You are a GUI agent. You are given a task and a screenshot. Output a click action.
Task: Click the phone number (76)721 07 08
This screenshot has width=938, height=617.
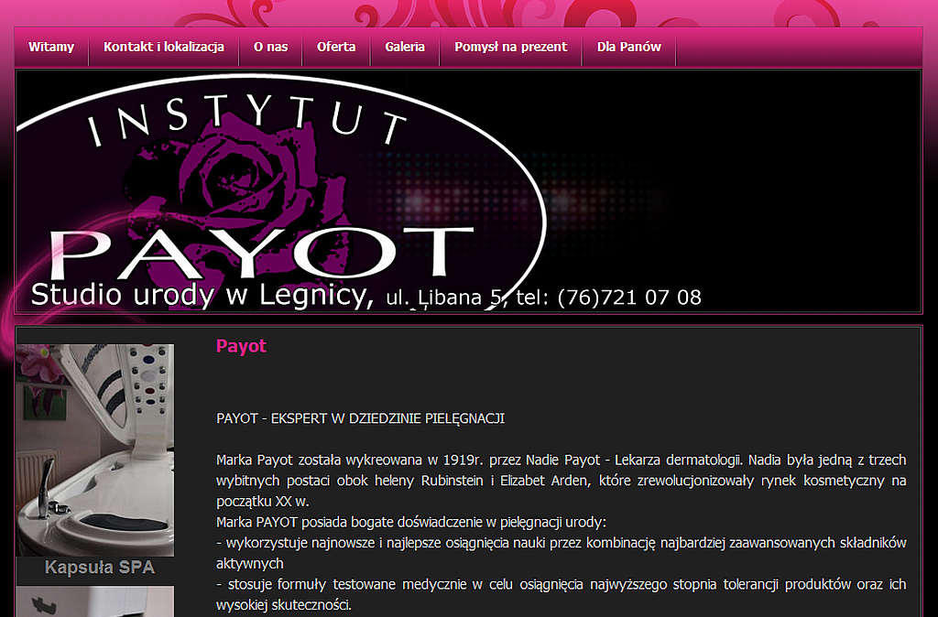pyautogui.click(x=629, y=298)
